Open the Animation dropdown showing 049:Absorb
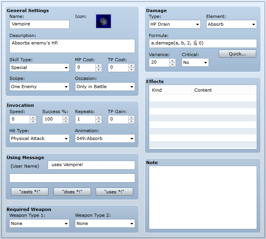 [105, 138]
